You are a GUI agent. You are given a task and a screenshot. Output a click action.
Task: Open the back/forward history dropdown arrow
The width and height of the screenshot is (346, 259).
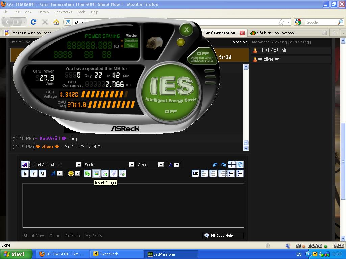[x=24, y=22]
